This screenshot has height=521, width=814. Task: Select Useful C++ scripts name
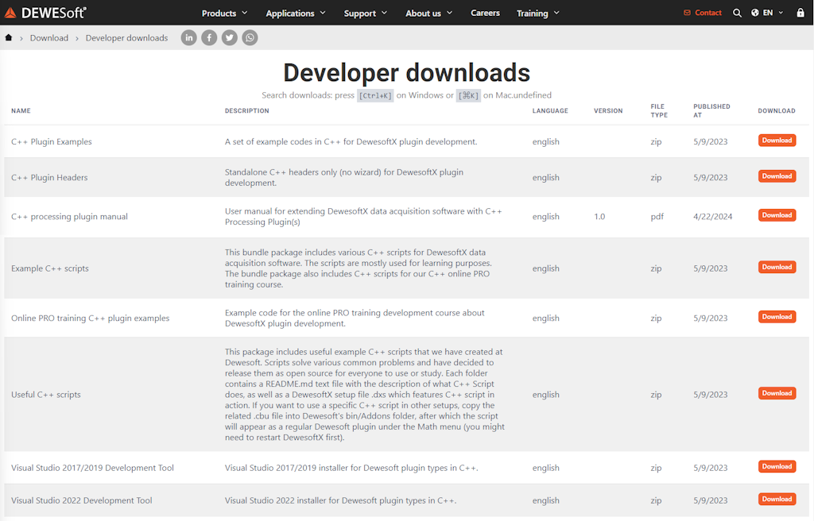(45, 395)
